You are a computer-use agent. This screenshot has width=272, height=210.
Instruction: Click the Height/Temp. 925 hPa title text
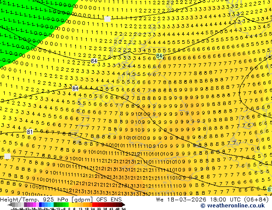coord(35,200)
